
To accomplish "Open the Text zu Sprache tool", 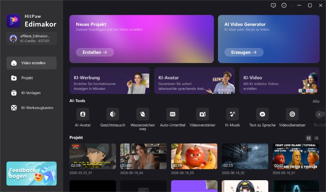I will tap(262, 114).
